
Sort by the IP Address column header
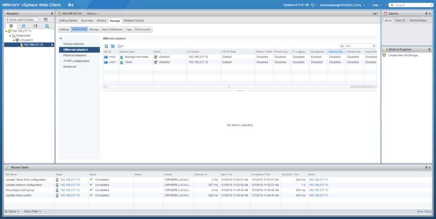[x=204, y=51]
